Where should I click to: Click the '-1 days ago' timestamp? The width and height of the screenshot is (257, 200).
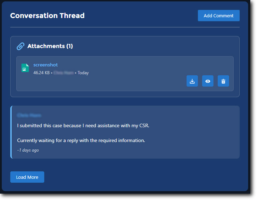[28, 150]
